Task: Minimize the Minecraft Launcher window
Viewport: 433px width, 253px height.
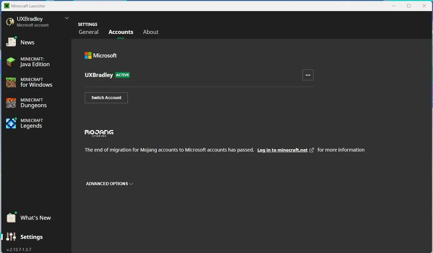Action: click(393, 6)
